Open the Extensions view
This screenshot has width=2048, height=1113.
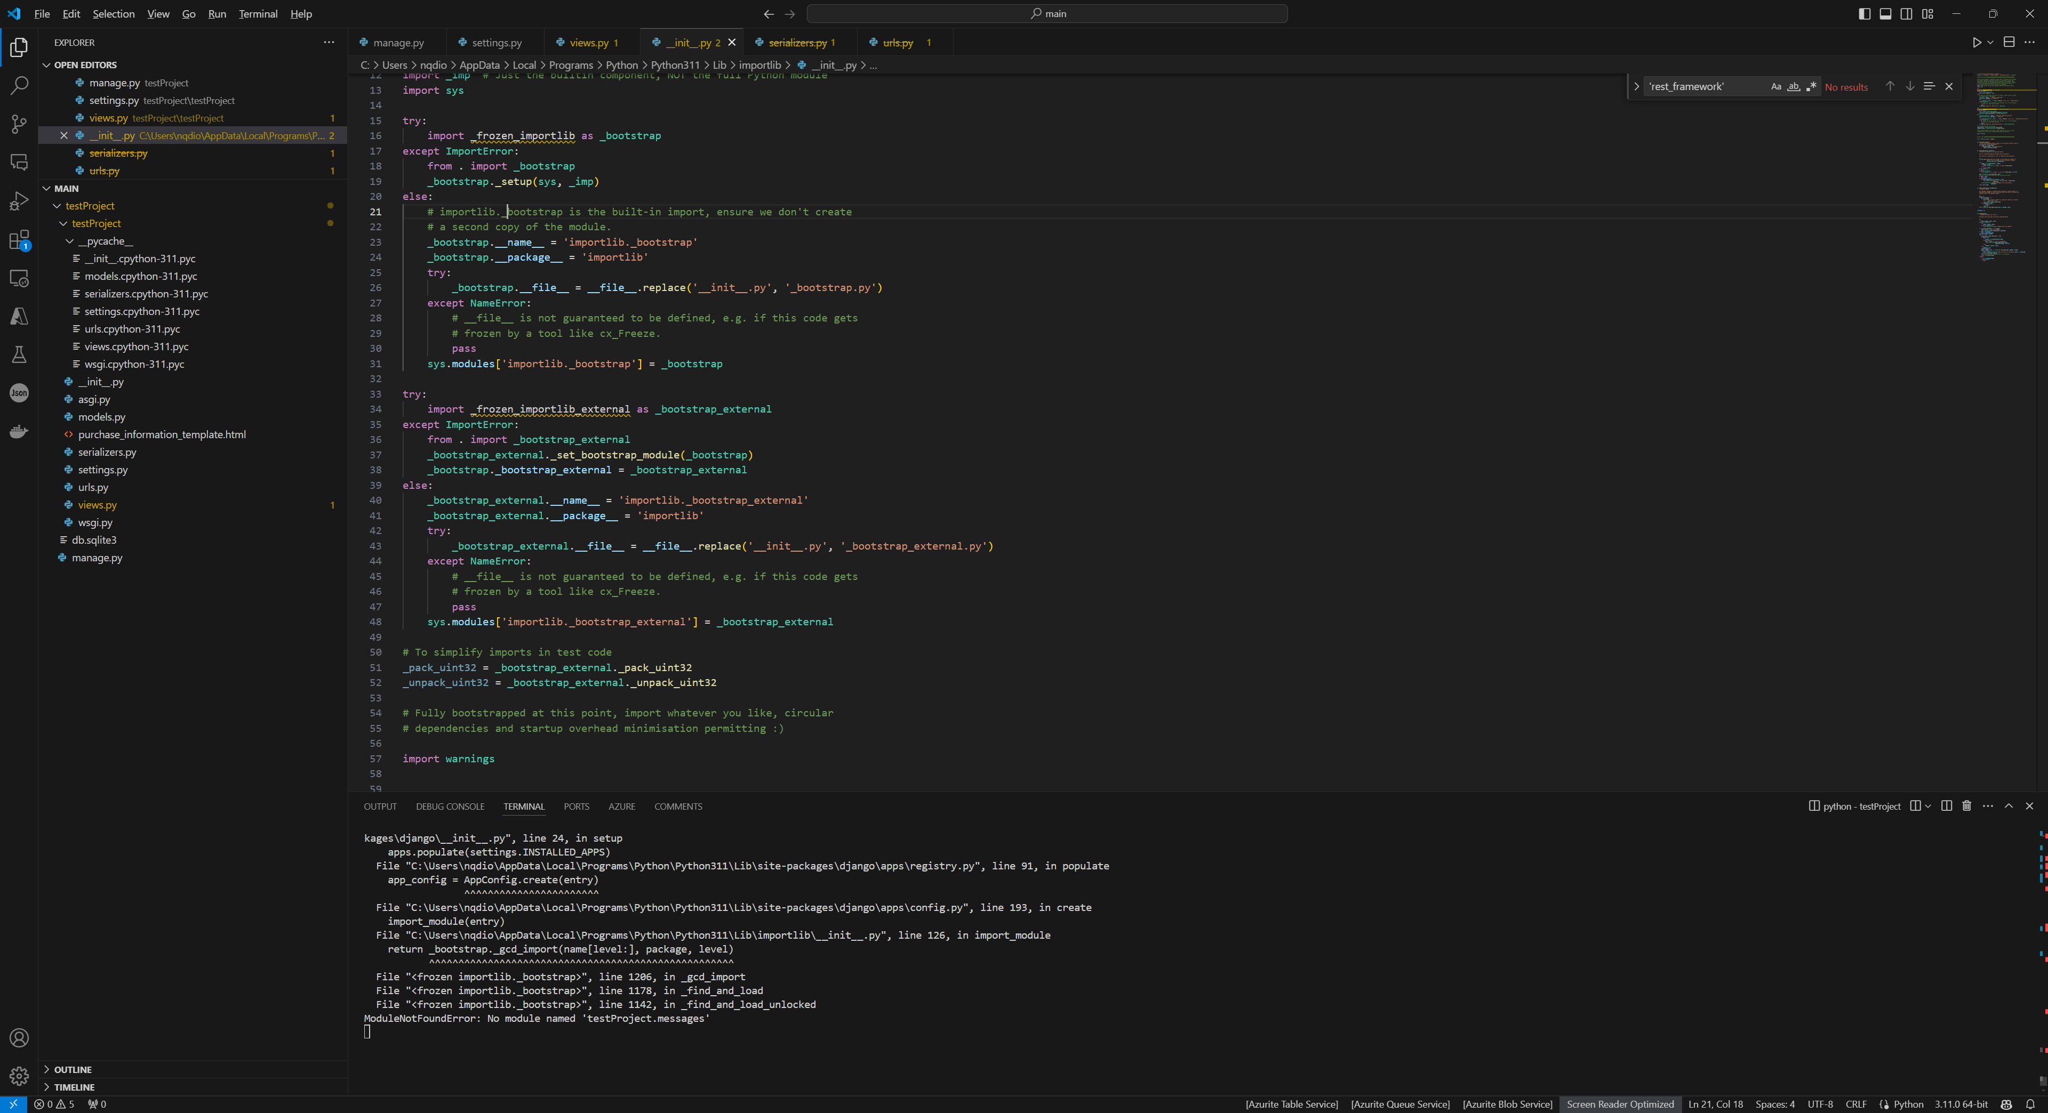19,240
